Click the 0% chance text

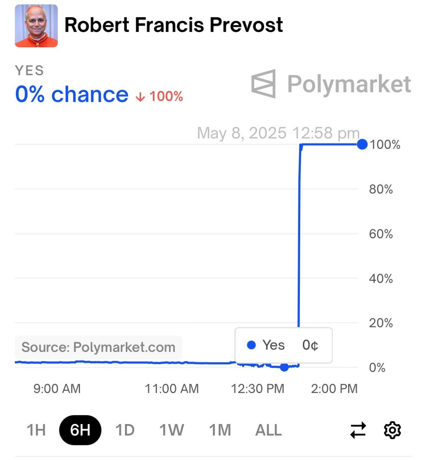tap(72, 95)
